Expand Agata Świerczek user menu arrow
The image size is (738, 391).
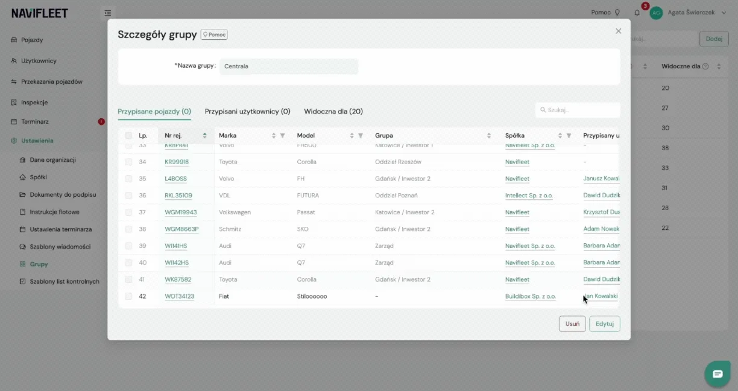tap(724, 13)
